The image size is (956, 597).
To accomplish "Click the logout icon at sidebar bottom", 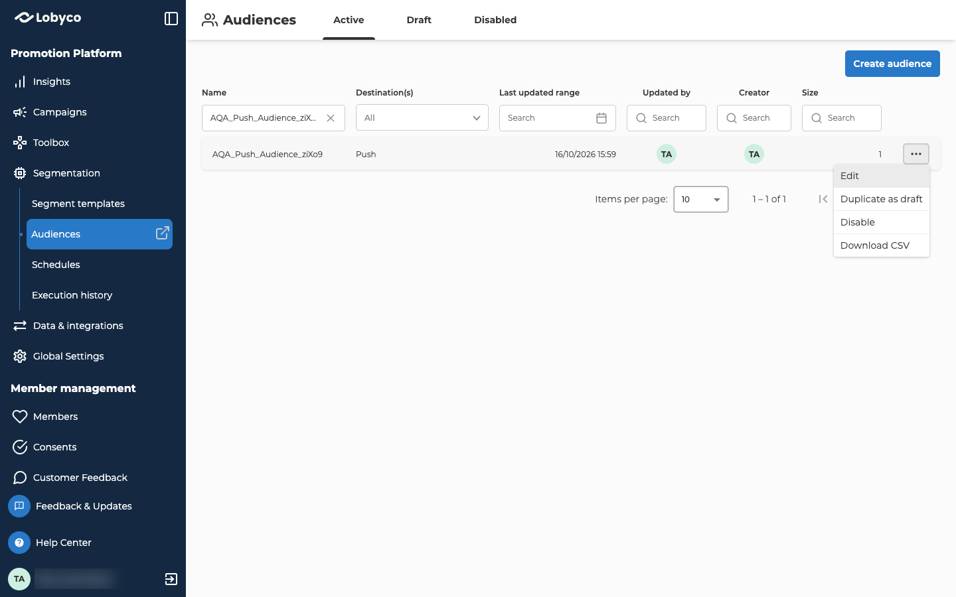I will (x=171, y=579).
